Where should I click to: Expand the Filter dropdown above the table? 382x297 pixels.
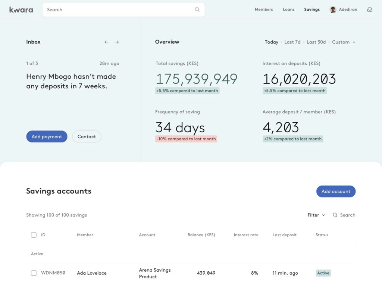[x=316, y=215]
